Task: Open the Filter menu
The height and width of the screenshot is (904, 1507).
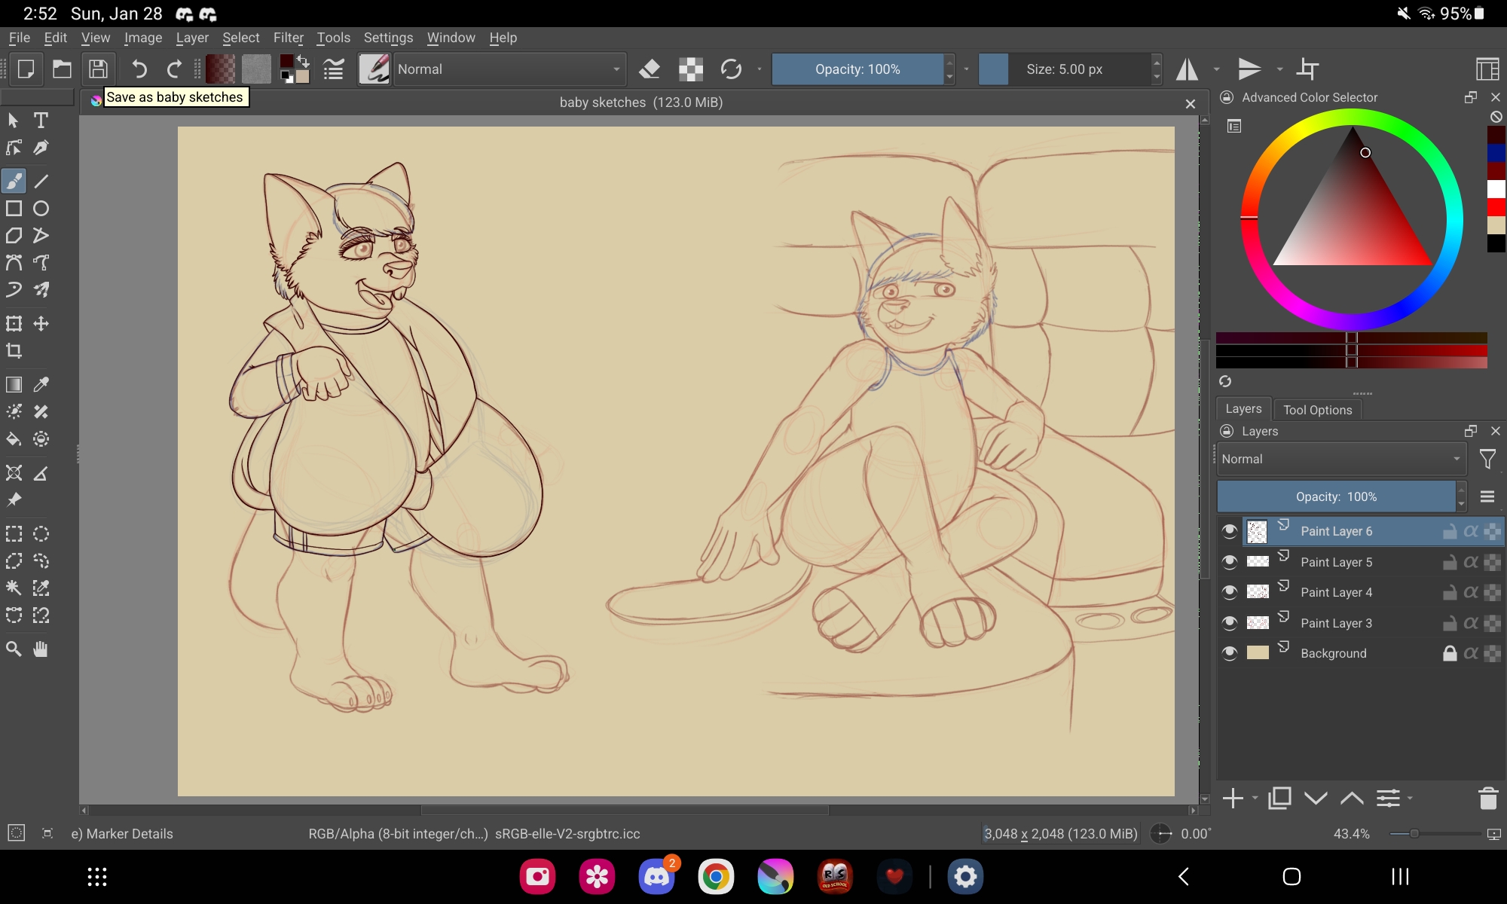Action: pos(288,38)
